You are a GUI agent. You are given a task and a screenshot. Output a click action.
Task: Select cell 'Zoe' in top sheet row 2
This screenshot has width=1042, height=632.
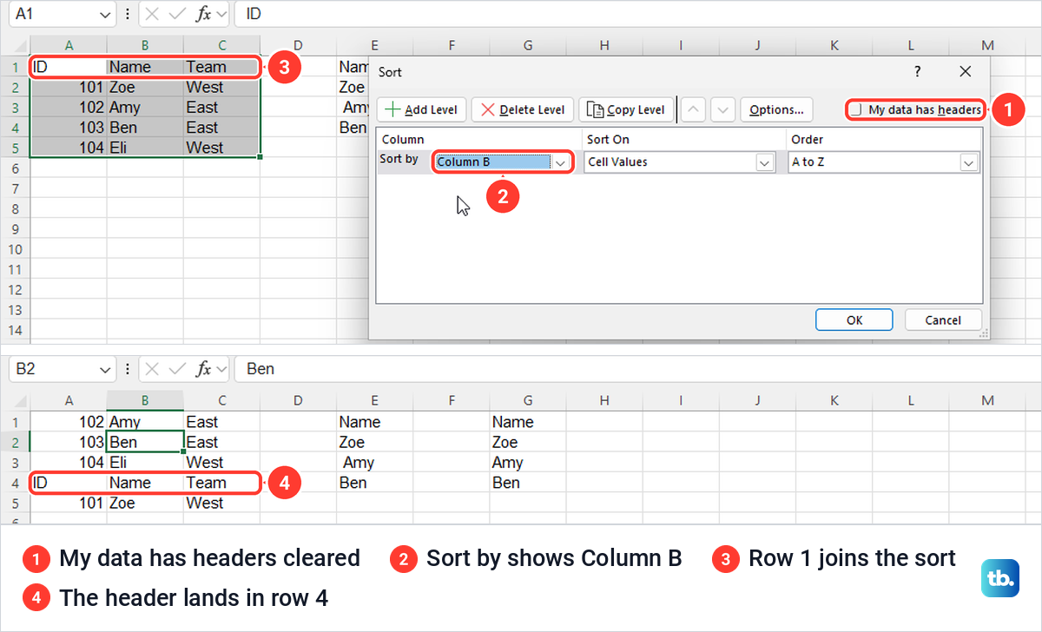(x=145, y=87)
